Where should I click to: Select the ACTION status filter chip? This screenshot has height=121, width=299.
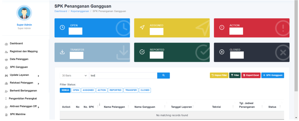[102, 90]
